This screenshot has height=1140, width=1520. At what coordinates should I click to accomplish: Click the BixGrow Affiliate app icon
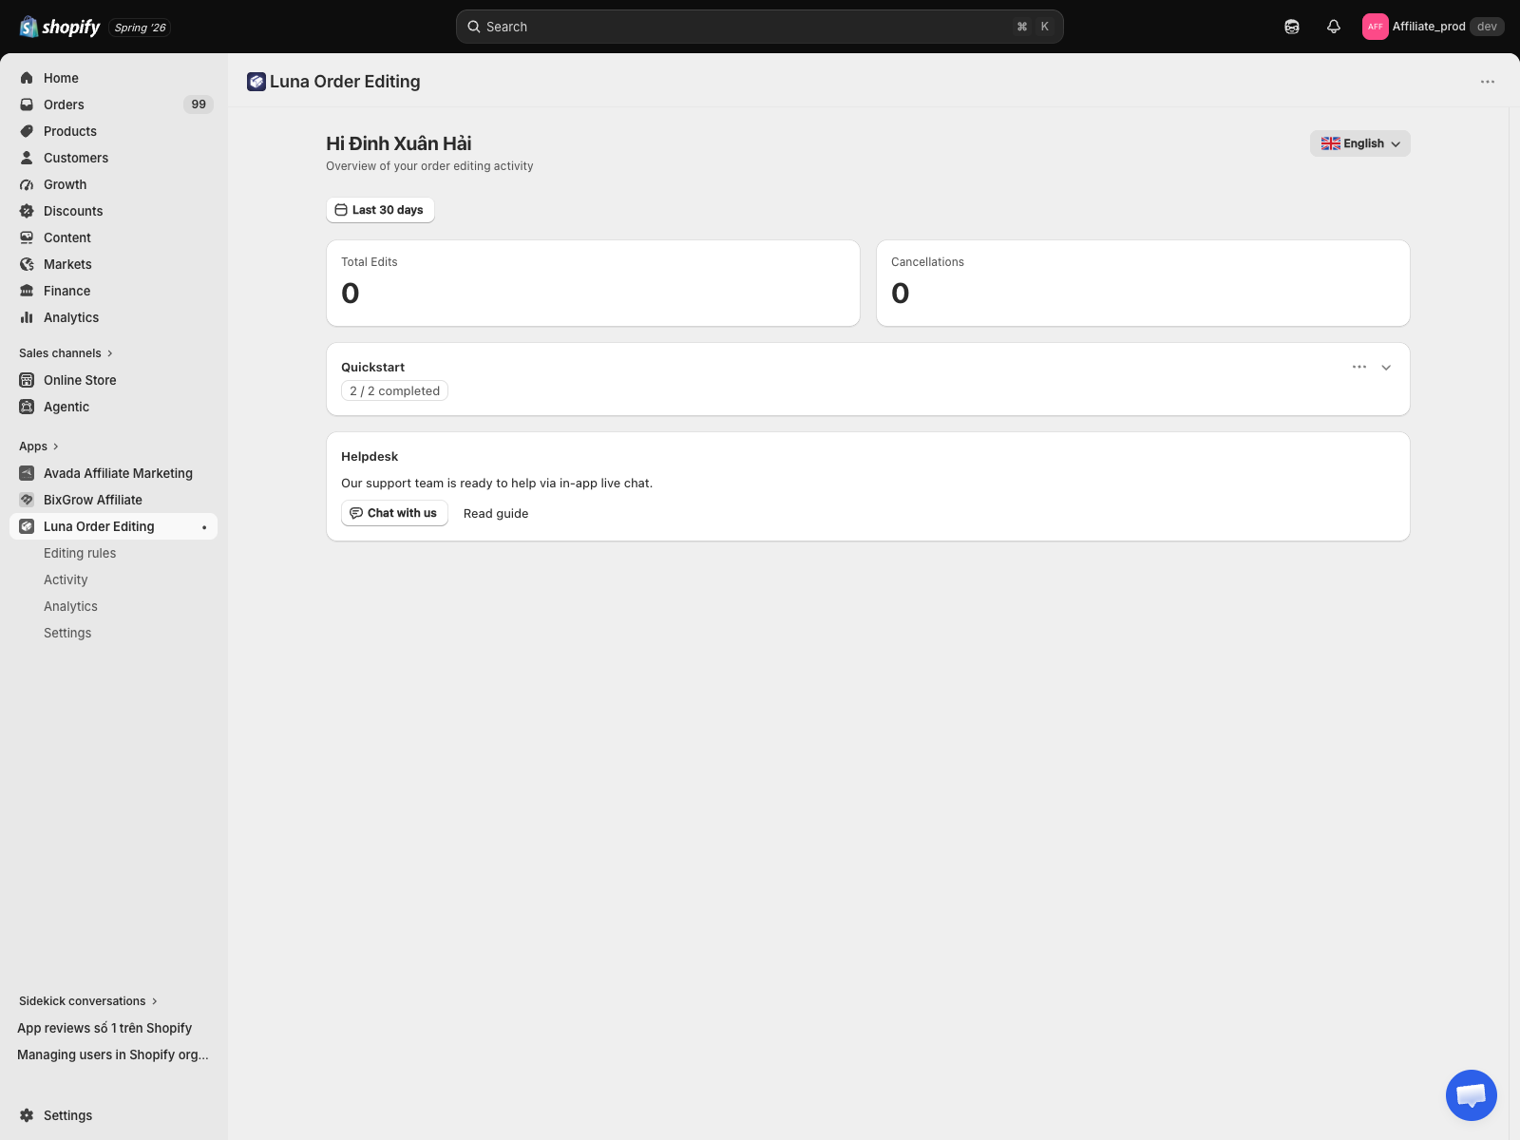pos(27,500)
